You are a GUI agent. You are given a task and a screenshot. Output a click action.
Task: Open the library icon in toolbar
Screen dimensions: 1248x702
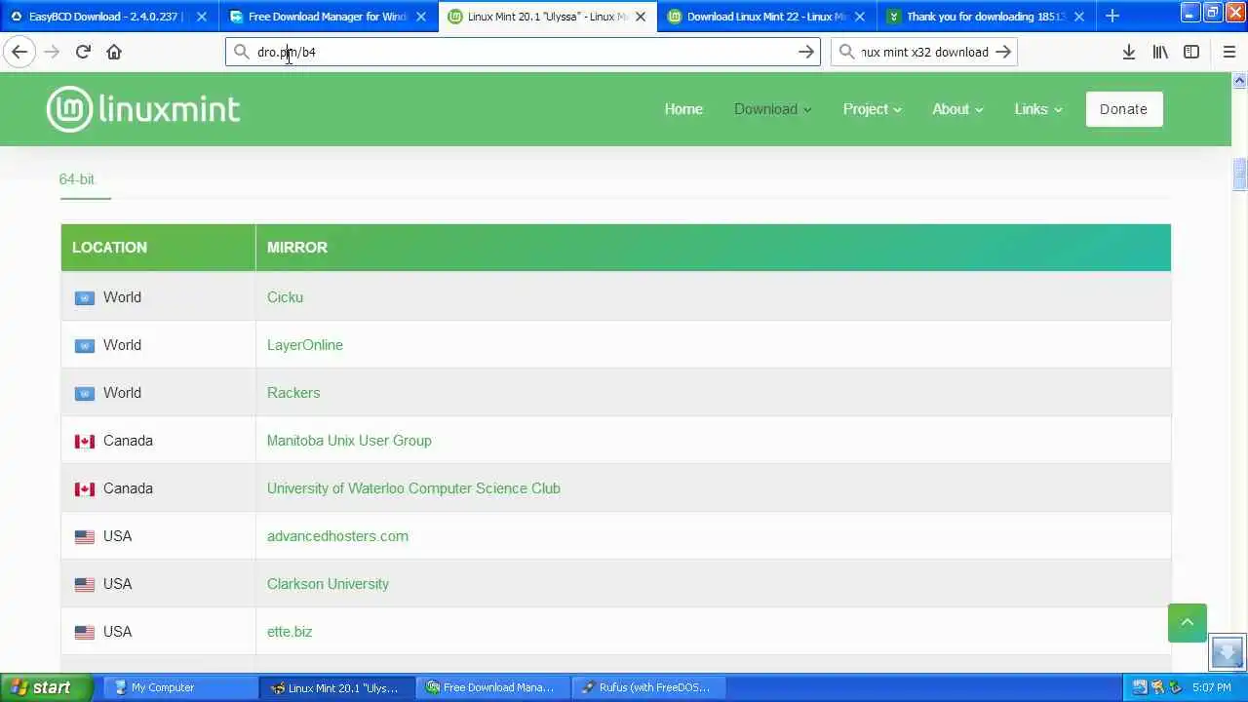(1160, 52)
